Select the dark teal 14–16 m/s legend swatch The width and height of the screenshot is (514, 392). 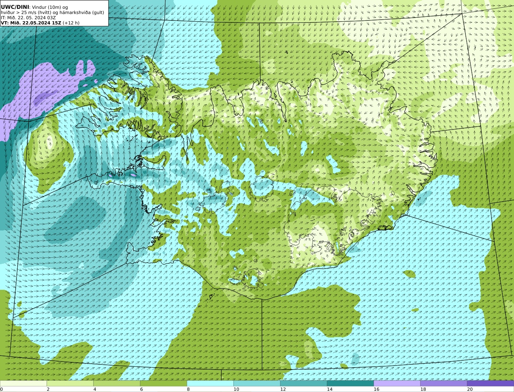[x=350, y=383]
